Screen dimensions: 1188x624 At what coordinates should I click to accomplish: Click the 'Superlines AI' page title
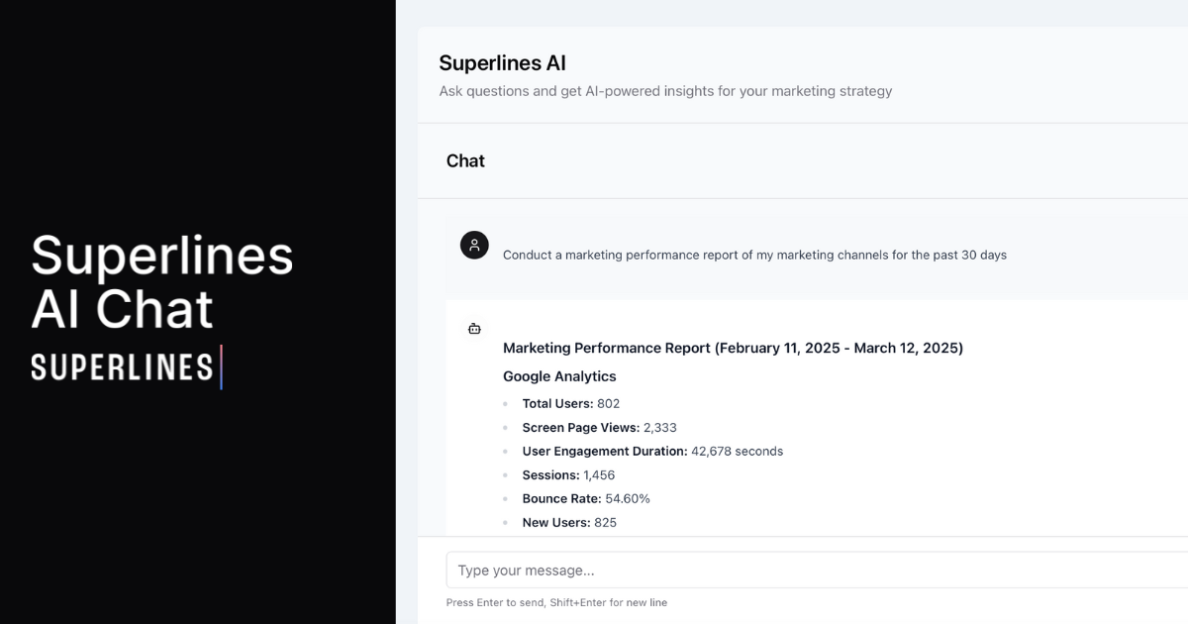click(x=502, y=63)
